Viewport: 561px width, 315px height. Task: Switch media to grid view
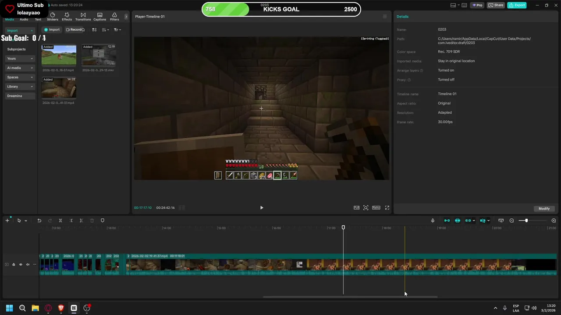[x=94, y=30]
